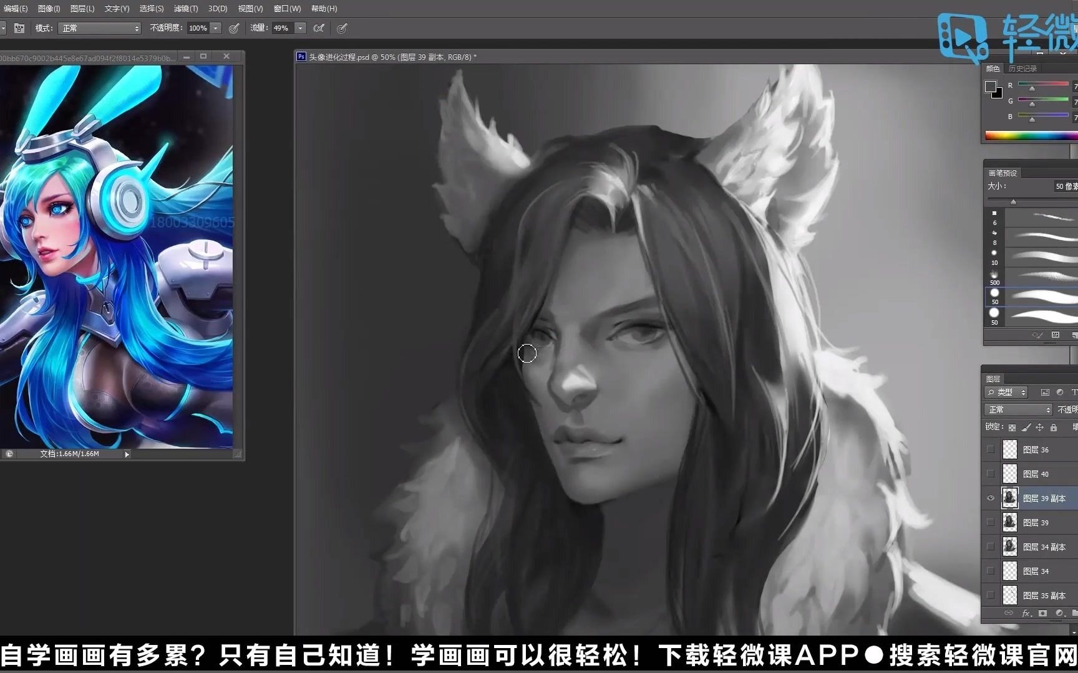The image size is (1078, 673).
Task: Select the 画笔预设 brush presets tab
Action: click(1003, 173)
